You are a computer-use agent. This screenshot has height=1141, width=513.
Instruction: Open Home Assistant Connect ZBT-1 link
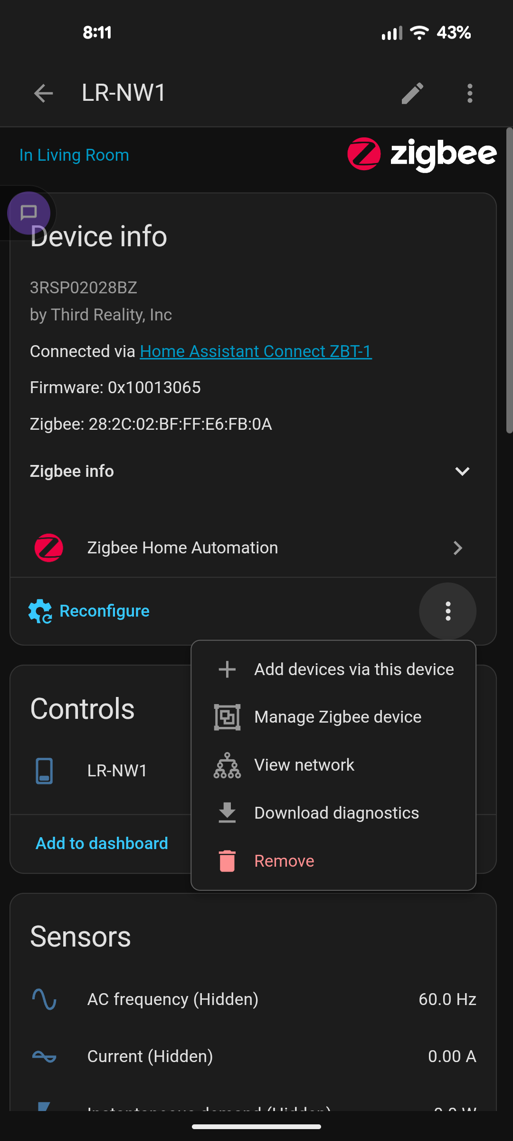256,351
